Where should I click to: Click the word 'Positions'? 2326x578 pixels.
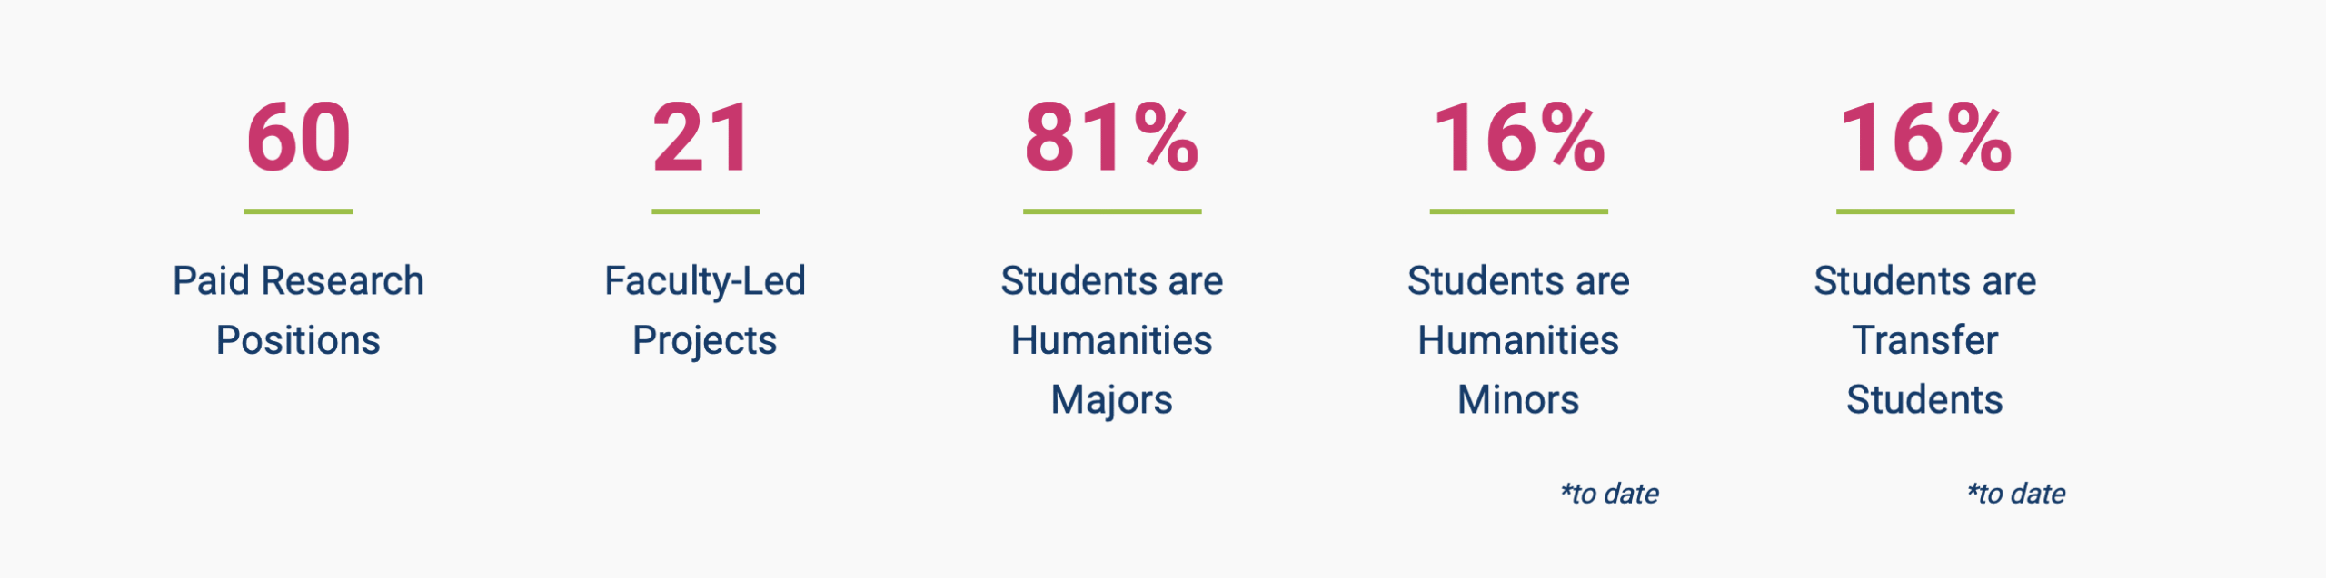(298, 341)
